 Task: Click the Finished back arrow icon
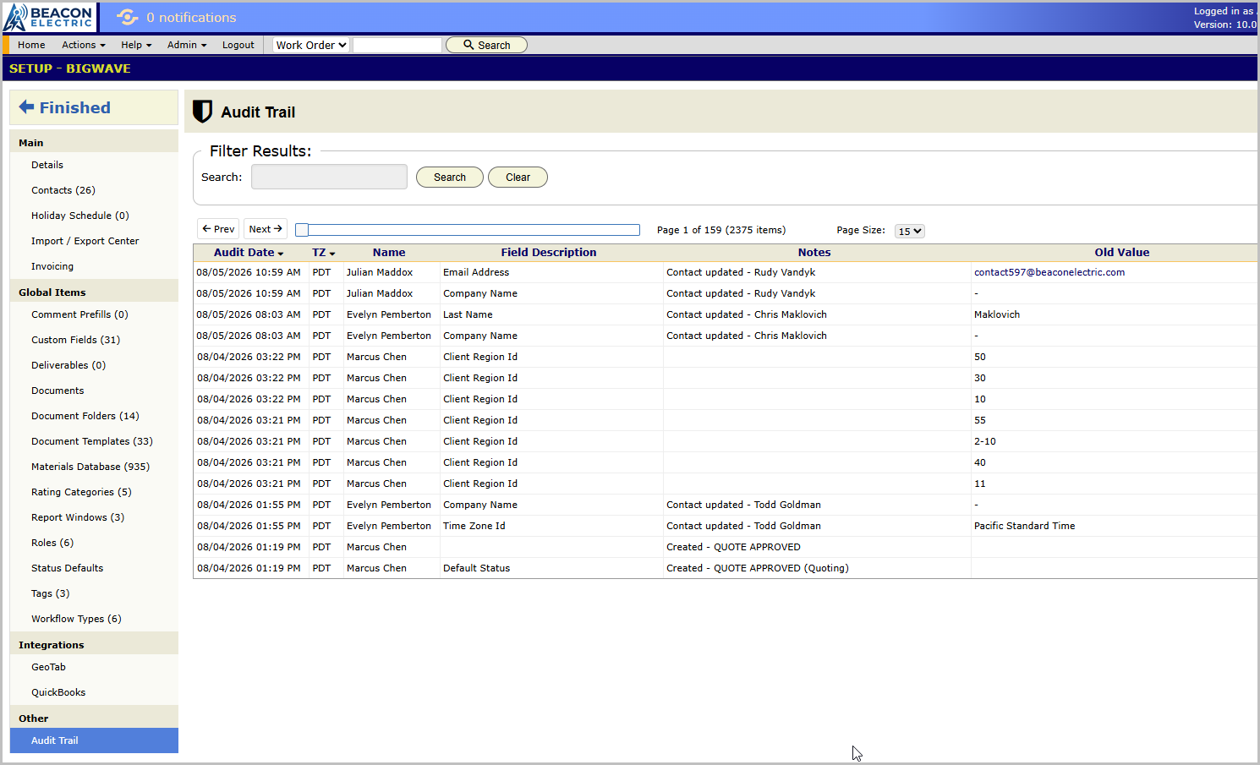coord(27,107)
